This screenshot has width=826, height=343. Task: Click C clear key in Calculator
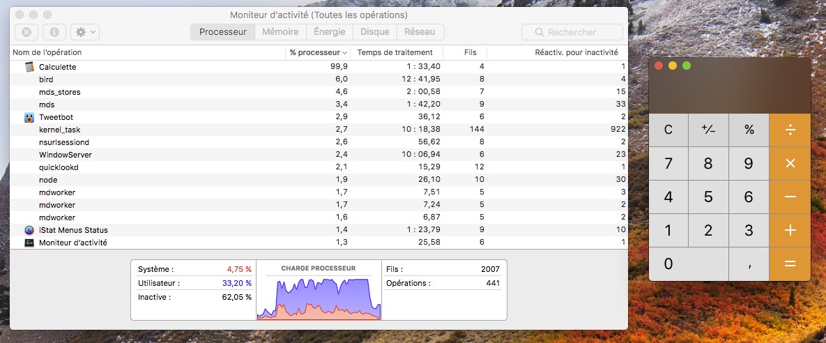tap(668, 130)
